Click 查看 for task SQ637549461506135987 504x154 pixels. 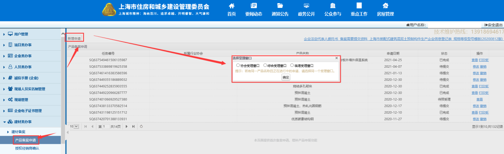click(475, 60)
